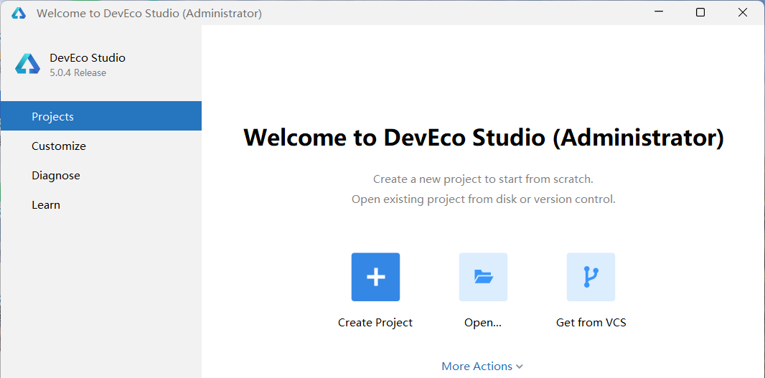Click the branch Get from VCS icon
Image resolution: width=765 pixels, height=378 pixels.
click(591, 277)
